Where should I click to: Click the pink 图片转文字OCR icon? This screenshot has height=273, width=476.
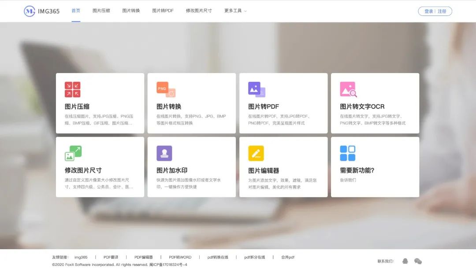(348, 89)
